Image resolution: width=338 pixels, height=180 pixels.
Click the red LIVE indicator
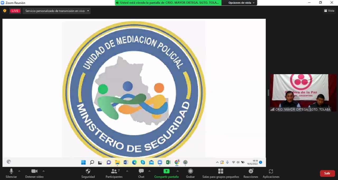pyautogui.click(x=15, y=11)
